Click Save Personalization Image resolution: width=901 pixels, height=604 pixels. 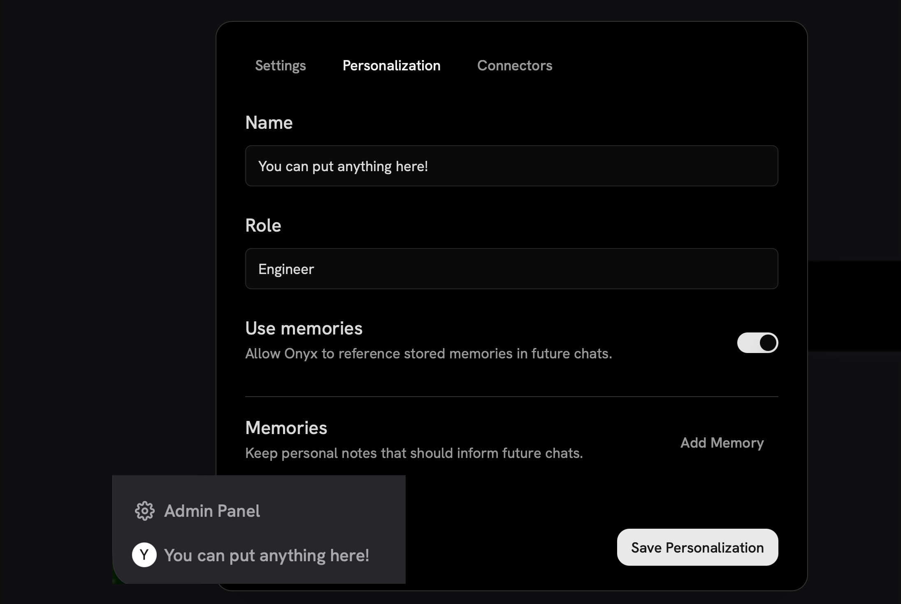tap(697, 547)
